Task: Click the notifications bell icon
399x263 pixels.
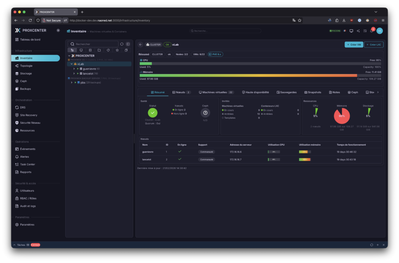Action: (372, 31)
